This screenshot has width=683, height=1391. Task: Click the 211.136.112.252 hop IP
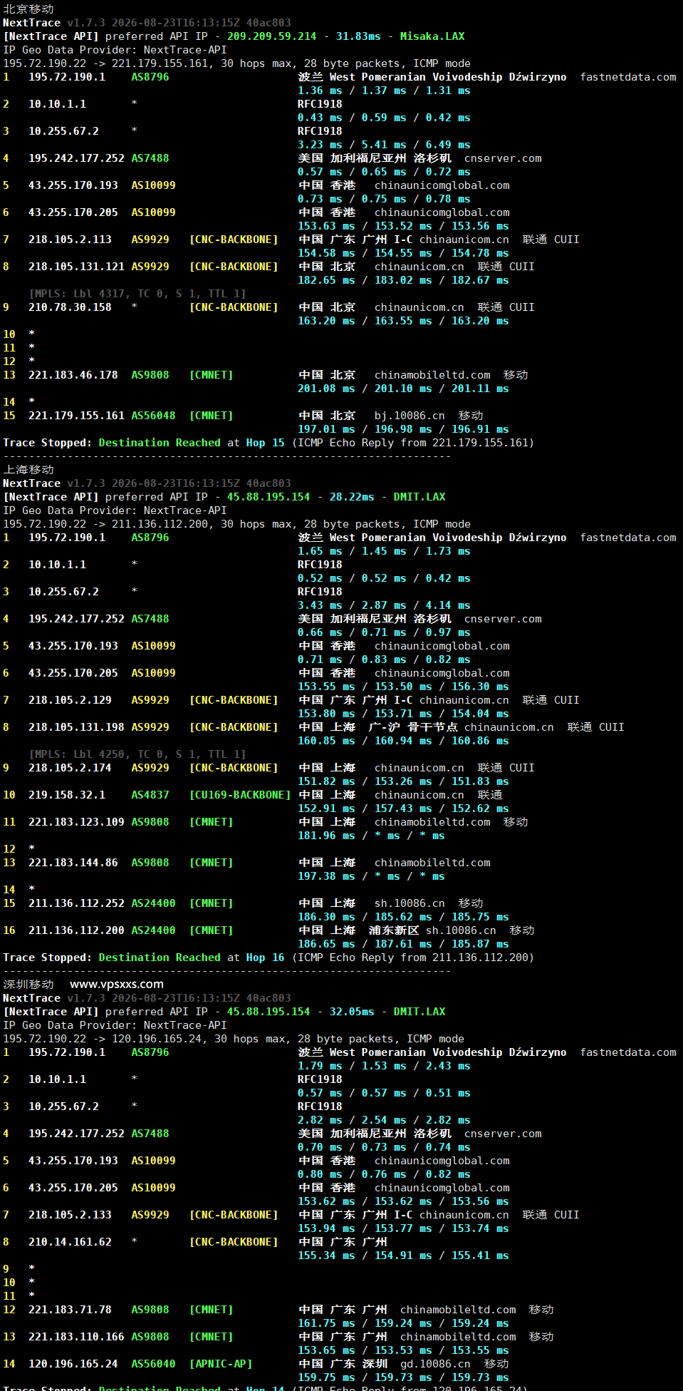[x=76, y=903]
